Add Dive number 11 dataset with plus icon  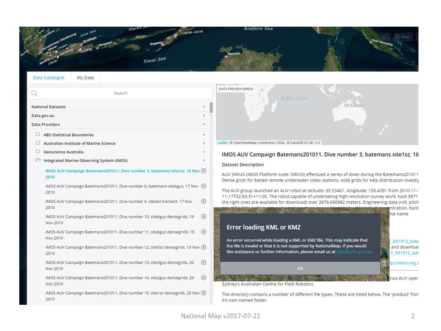click(x=204, y=232)
